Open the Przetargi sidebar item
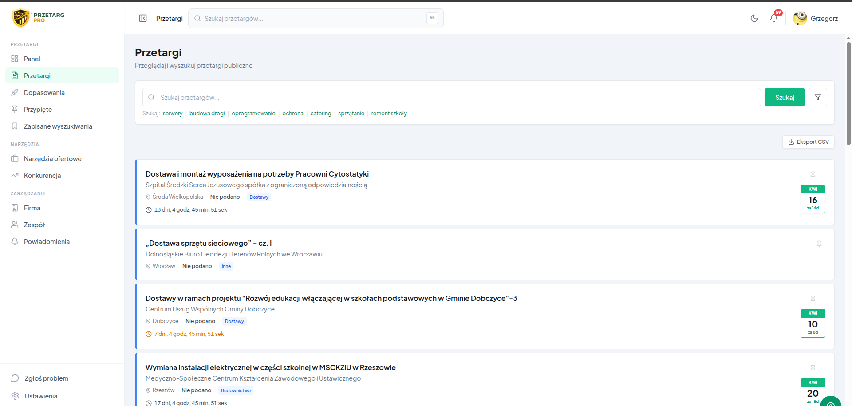 click(62, 75)
